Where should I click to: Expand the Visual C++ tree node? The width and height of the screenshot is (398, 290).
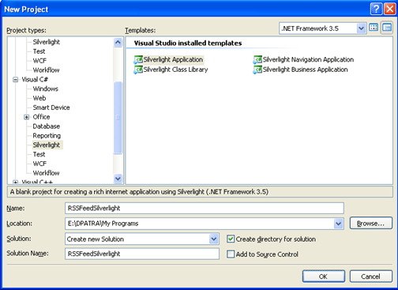click(16, 182)
